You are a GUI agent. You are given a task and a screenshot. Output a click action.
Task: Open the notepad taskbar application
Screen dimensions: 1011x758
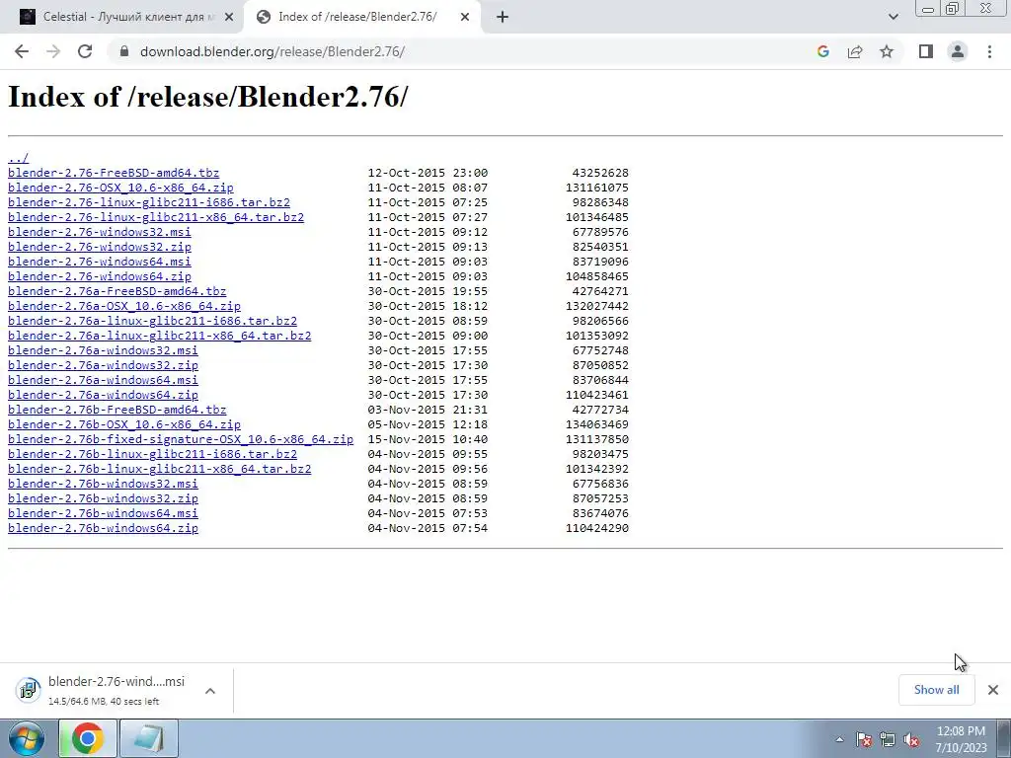click(x=148, y=738)
